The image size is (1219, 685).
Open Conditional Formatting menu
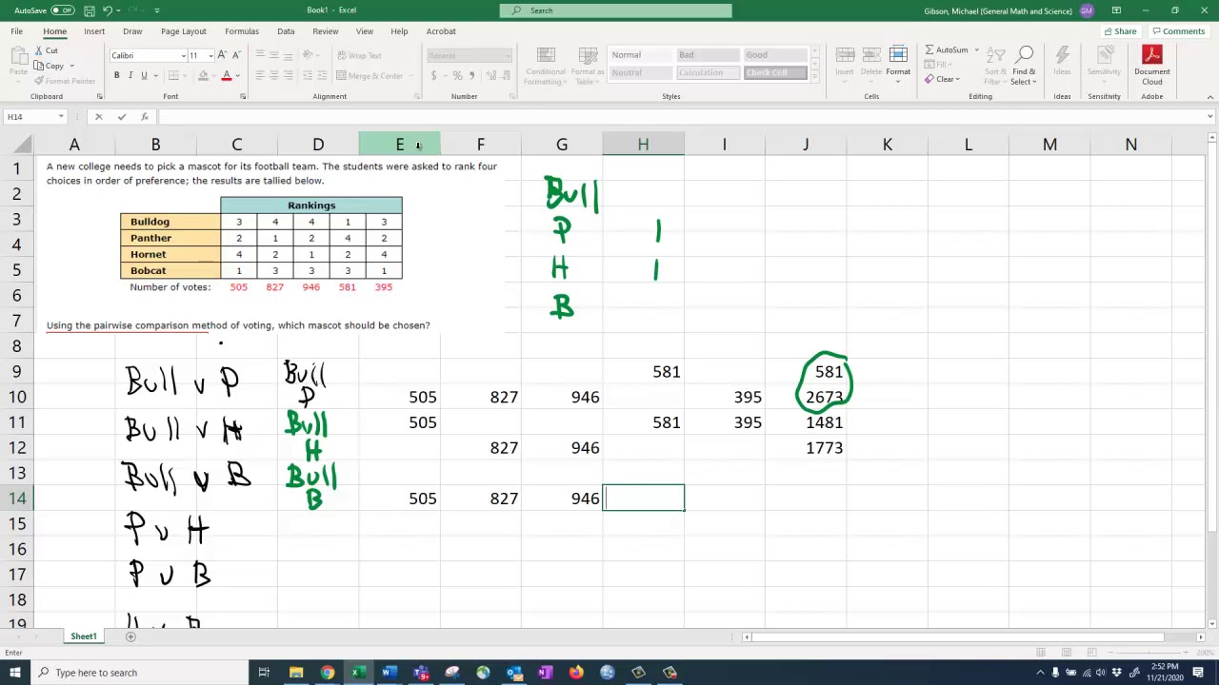[x=545, y=66]
